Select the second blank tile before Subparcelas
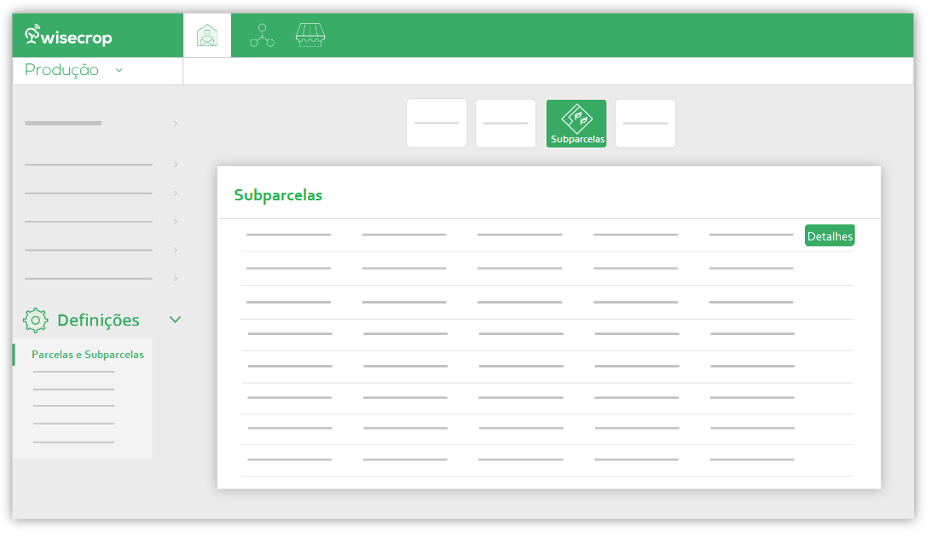The height and width of the screenshot is (538, 931). click(x=506, y=124)
